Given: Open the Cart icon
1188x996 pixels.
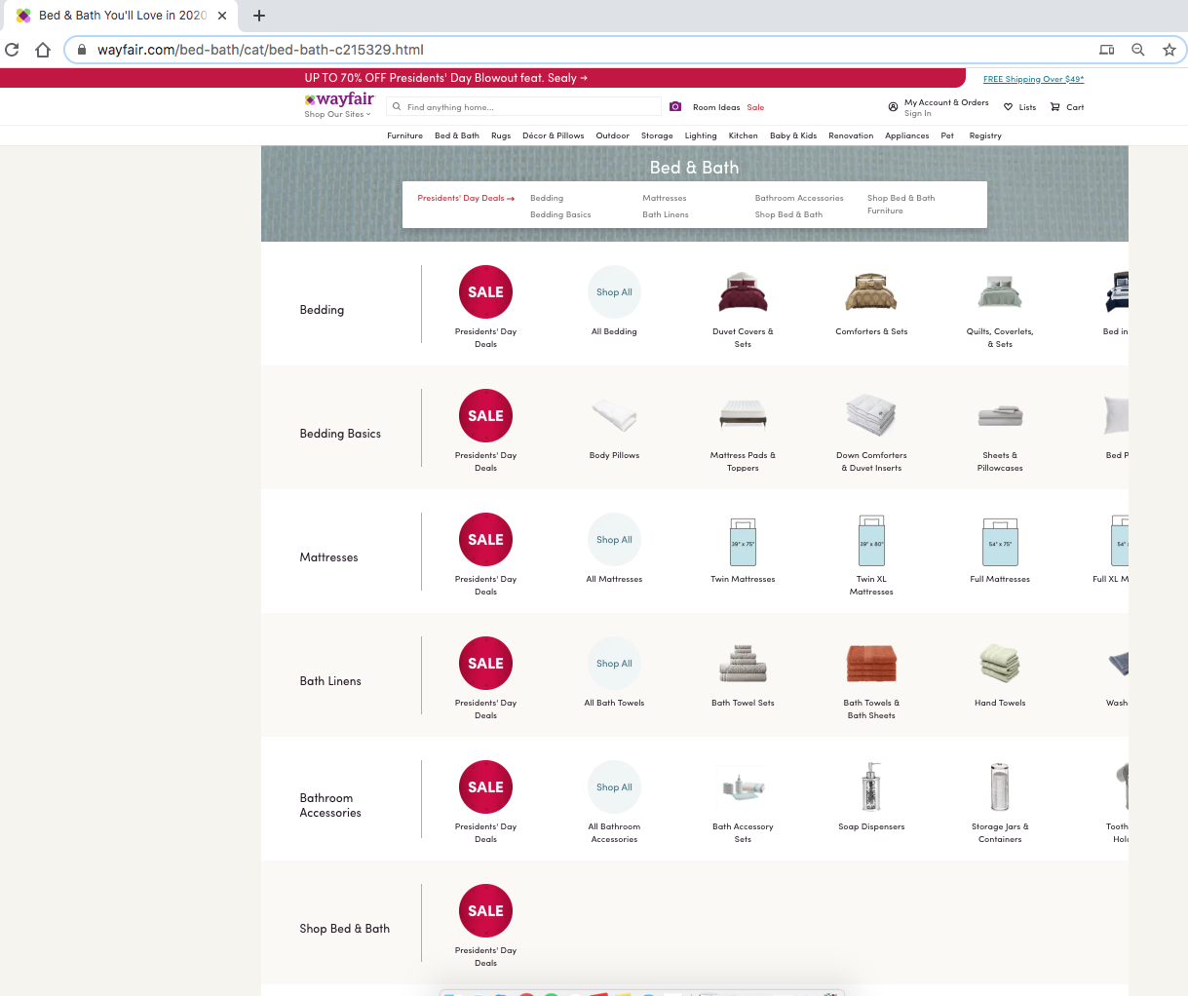Looking at the screenshot, I should [1055, 107].
